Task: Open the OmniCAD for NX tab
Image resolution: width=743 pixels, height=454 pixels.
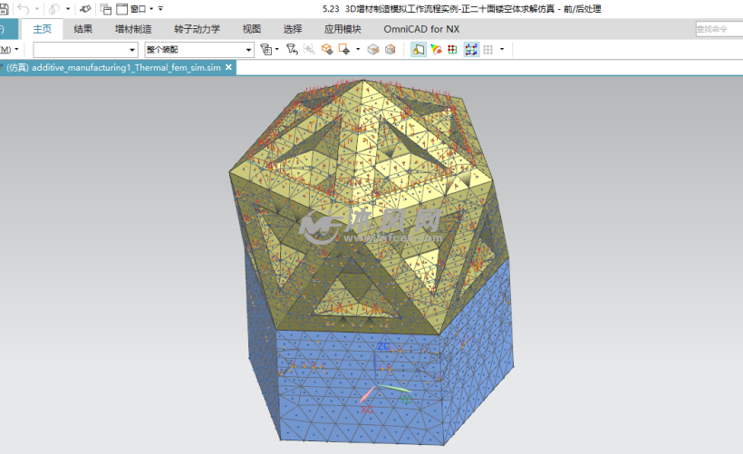Action: 421,29
